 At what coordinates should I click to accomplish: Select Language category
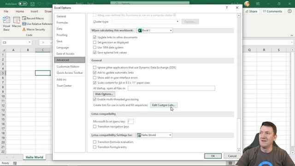click(x=70, y=47)
